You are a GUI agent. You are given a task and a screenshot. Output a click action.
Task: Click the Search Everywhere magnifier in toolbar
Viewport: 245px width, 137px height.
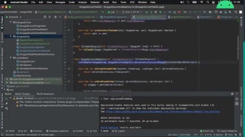pyautogui.click(x=236, y=12)
